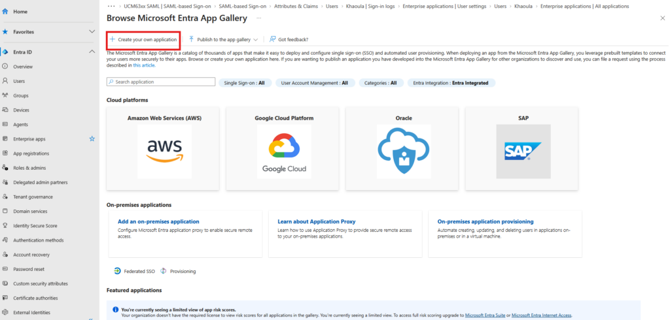Select the SAP tile
670x320 pixels.
pyautogui.click(x=521, y=148)
